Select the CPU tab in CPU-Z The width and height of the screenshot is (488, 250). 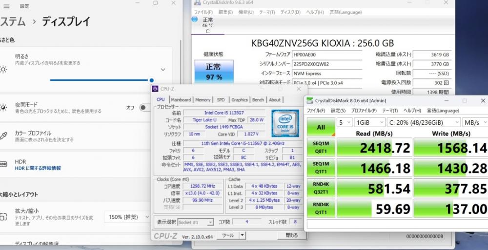(x=161, y=99)
